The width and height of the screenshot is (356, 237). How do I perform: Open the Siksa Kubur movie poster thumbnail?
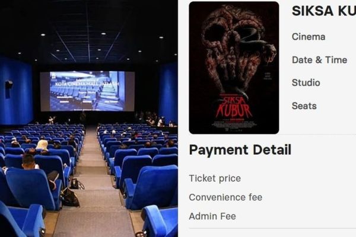pos(234,68)
